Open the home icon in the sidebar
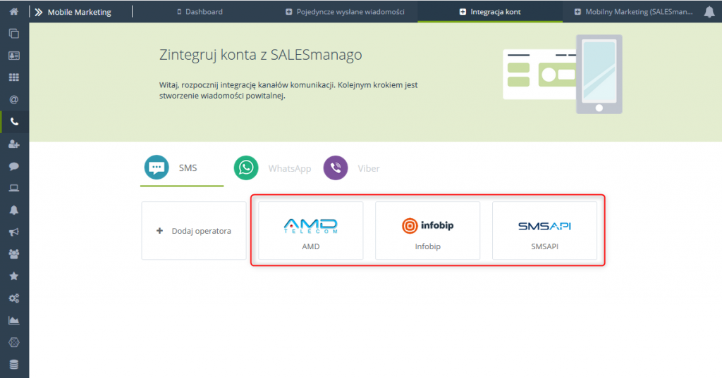Screen dimensions: 722x378 tap(14, 11)
